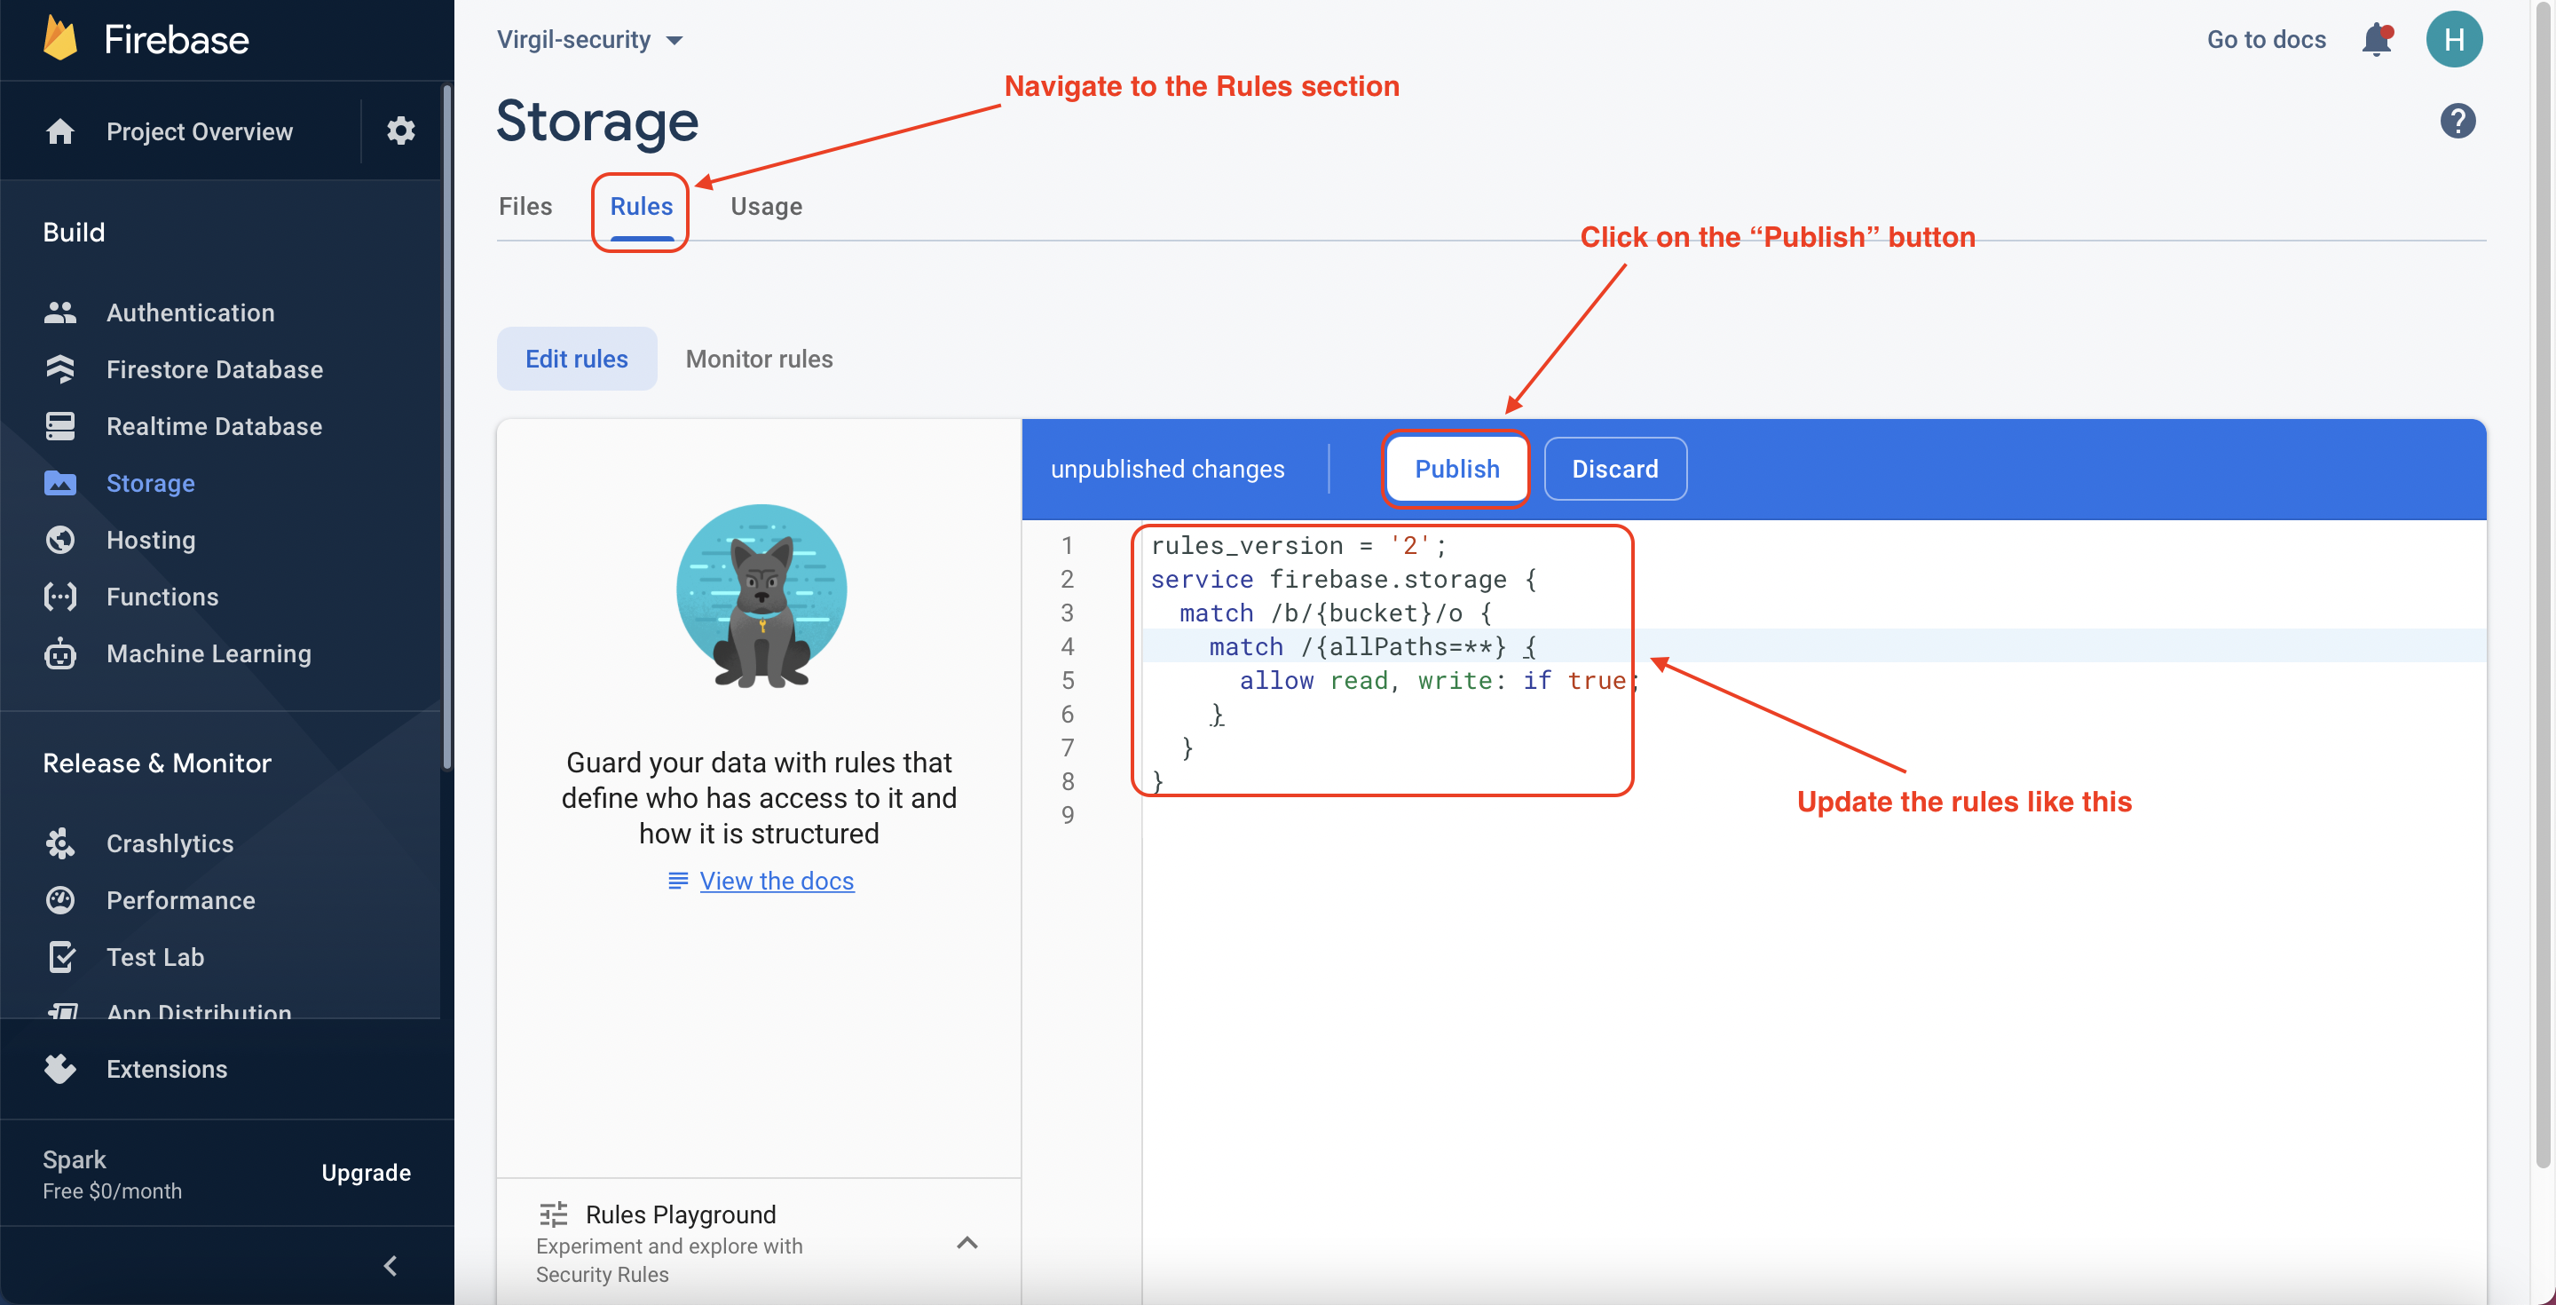Click the Crashlytics icon
The image size is (2556, 1305).
click(60, 843)
